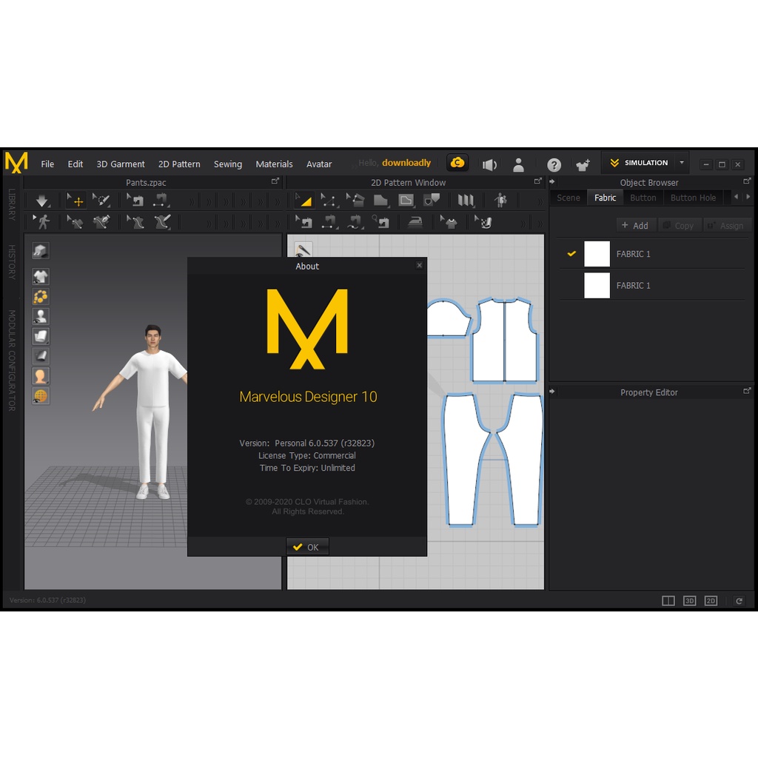Choose the Edit Curvature tool in 2D toolbar
This screenshot has width=758, height=758.
355,200
